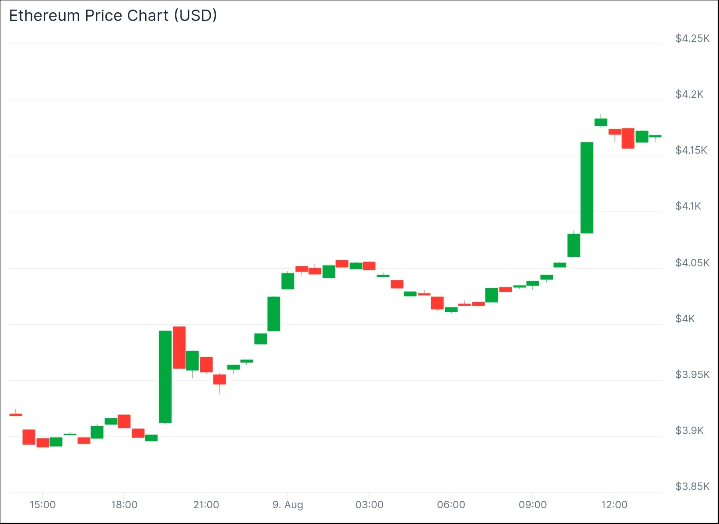Select the highest green candle on the chart

pyautogui.click(x=601, y=122)
